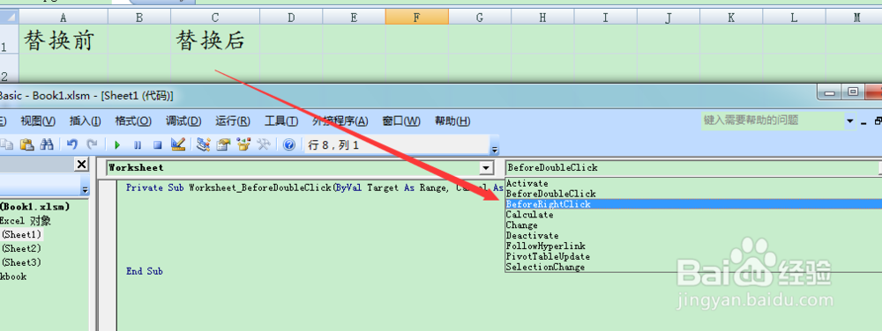Select FollowHyperlink in the procedure list
Viewport: 882px width, 331px height.
[x=693, y=246]
